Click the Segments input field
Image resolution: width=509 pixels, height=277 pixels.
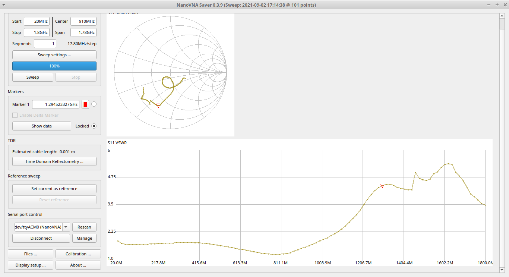pos(45,44)
